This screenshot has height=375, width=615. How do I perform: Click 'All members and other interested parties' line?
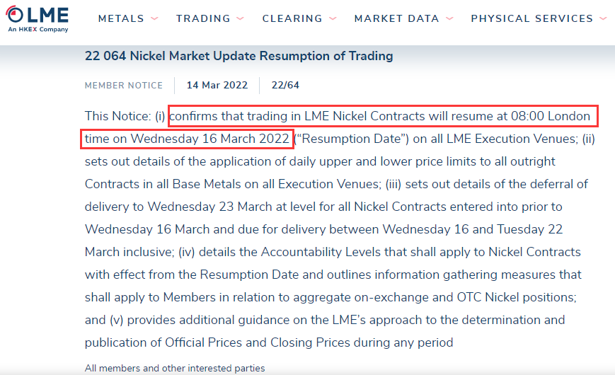(175, 369)
